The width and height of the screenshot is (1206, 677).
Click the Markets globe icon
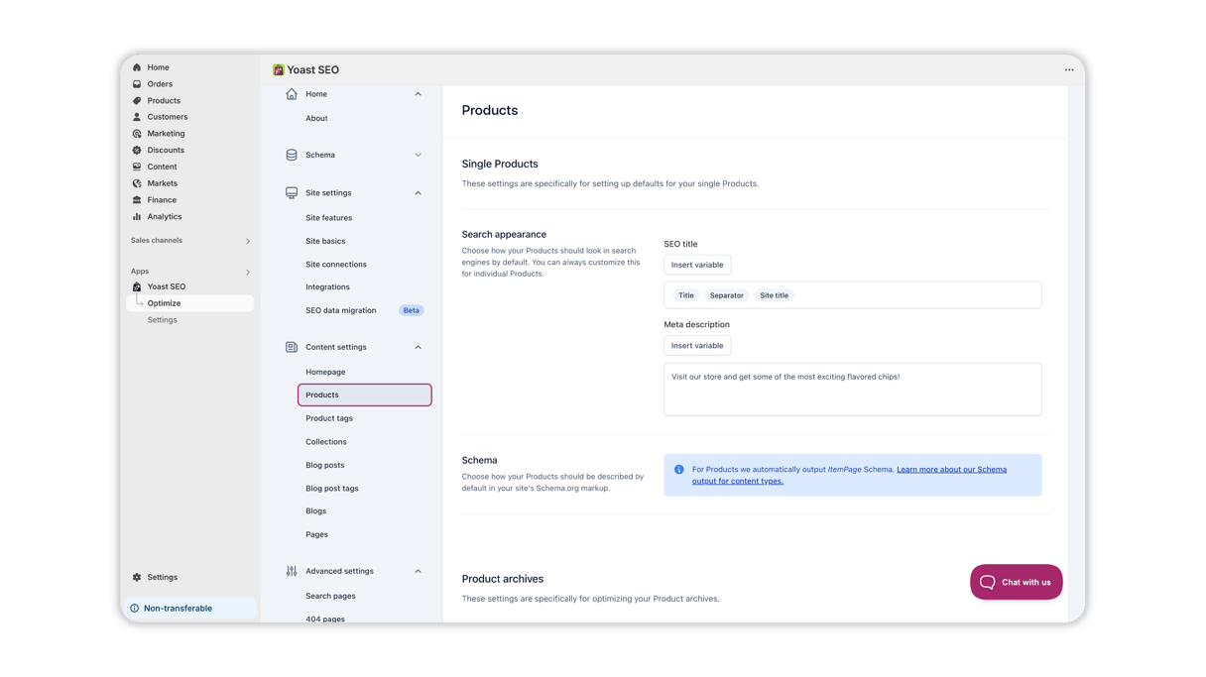[x=137, y=183]
